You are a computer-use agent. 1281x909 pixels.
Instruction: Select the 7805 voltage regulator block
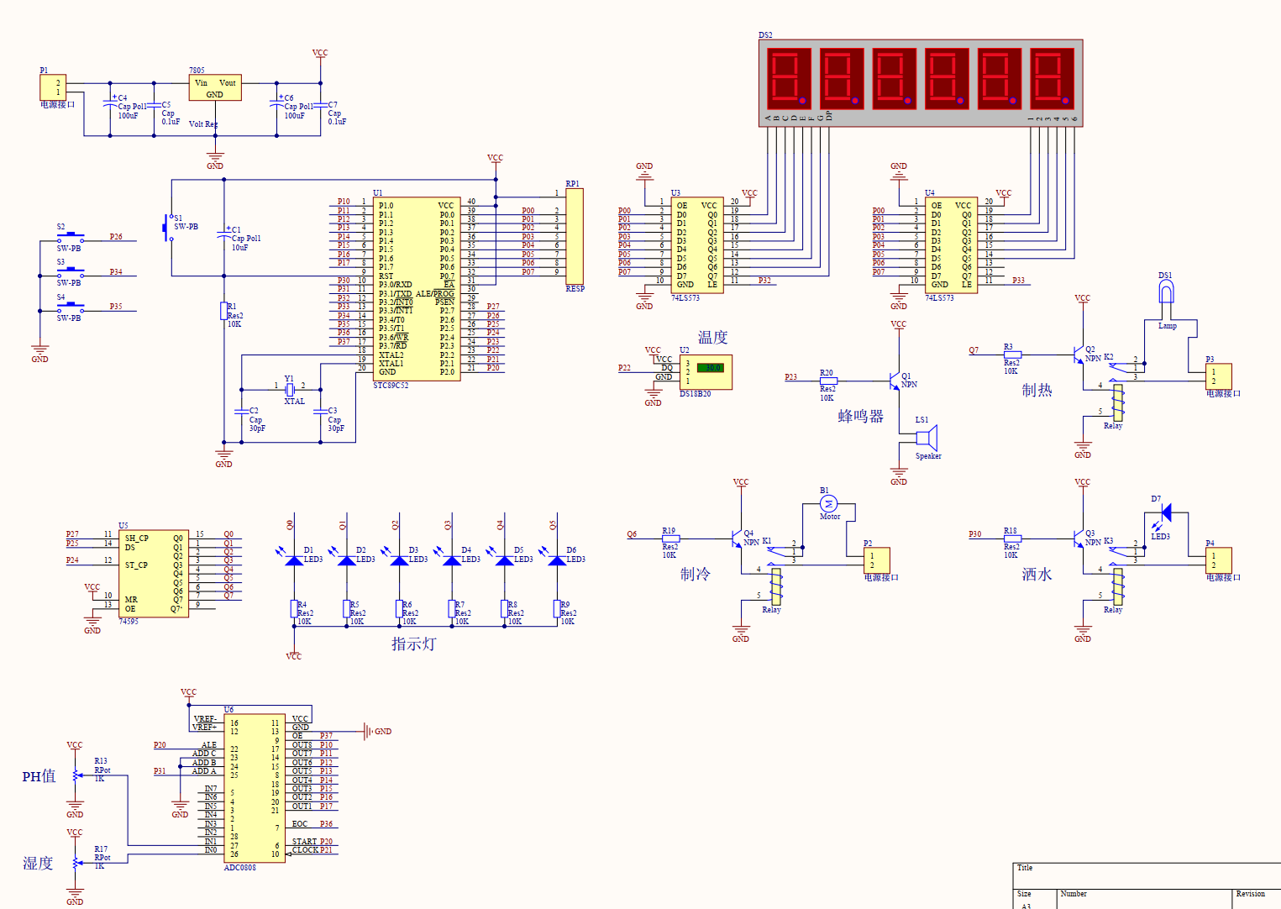tap(215, 88)
